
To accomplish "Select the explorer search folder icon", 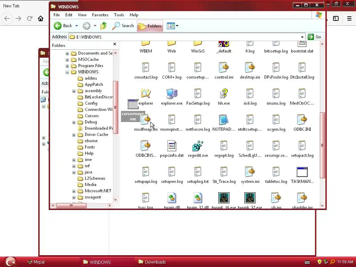I will (146, 94).
